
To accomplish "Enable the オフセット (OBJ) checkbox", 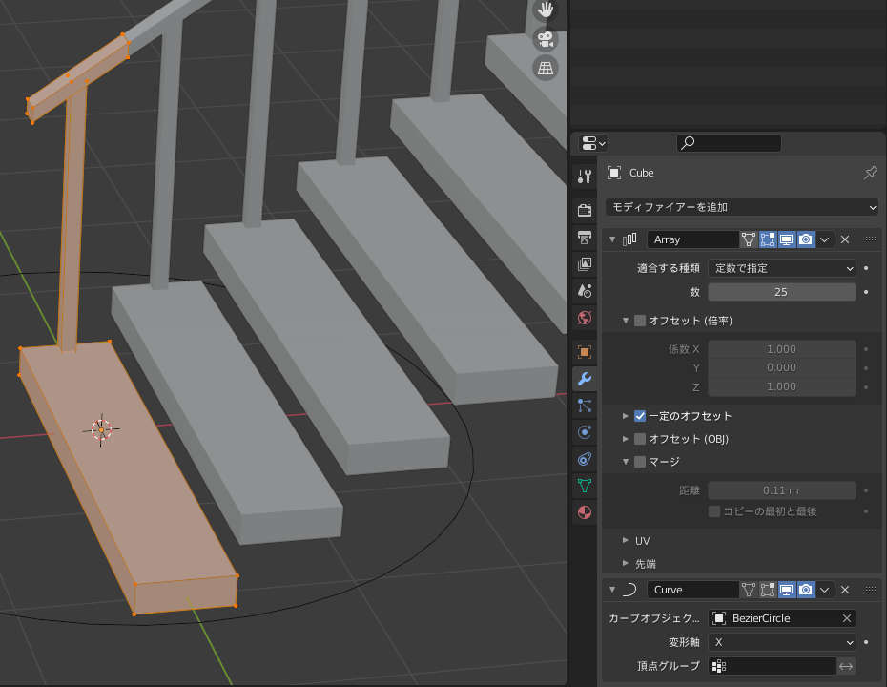I will point(640,439).
